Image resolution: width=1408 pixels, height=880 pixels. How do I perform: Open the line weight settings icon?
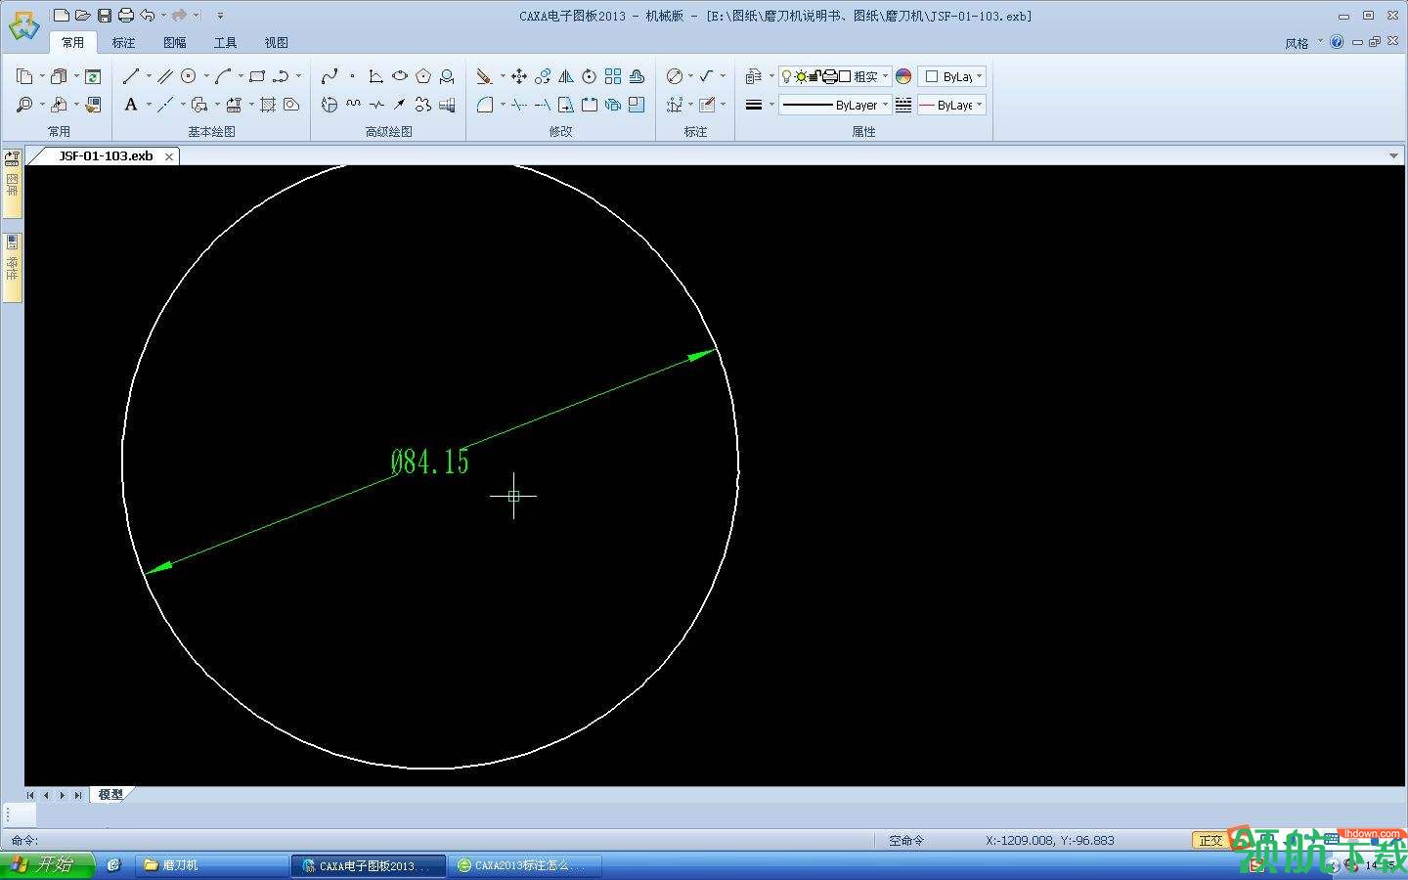754,104
